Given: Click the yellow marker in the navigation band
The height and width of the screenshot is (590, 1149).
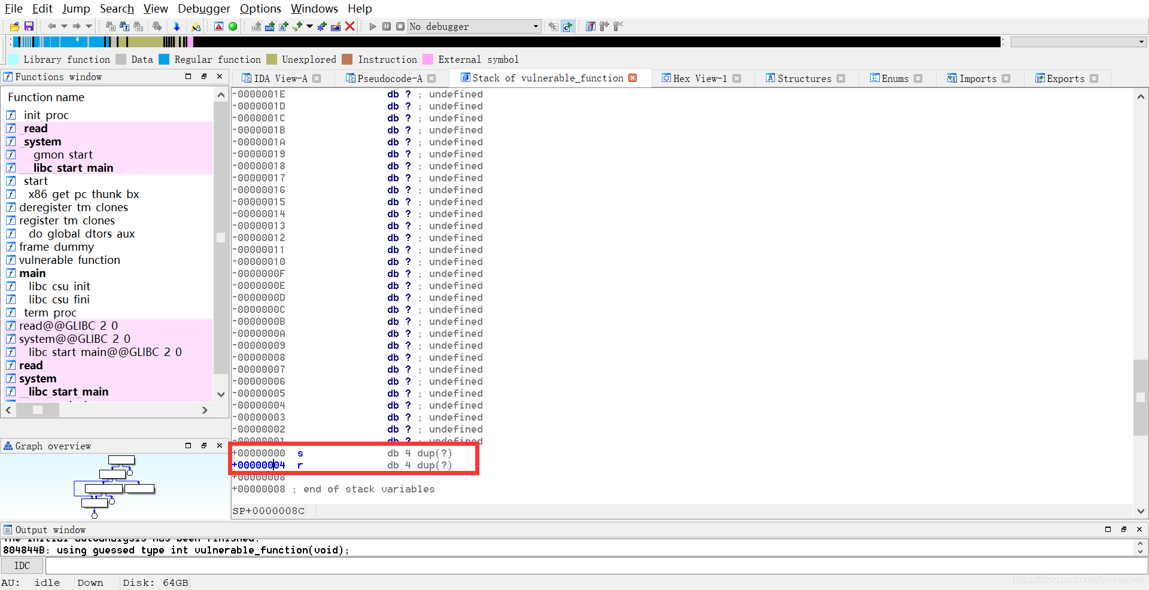Looking at the screenshot, I should click(77, 39).
